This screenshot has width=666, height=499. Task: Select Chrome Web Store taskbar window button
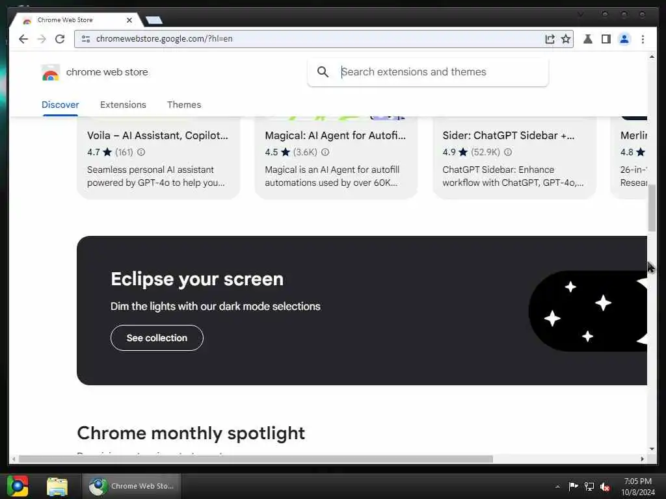point(131,486)
